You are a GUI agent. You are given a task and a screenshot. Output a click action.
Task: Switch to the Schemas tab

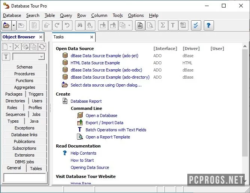pyautogui.click(x=24, y=67)
